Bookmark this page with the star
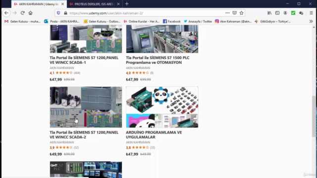Image resolution: width=317 pixels, height=178 pixels. point(241,13)
